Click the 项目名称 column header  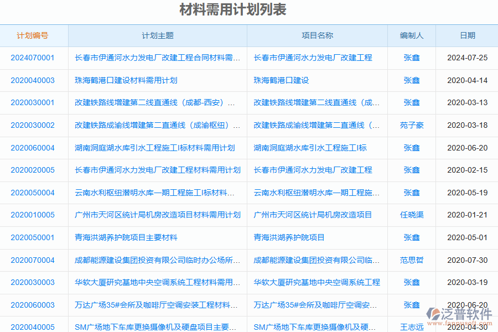[x=317, y=35]
